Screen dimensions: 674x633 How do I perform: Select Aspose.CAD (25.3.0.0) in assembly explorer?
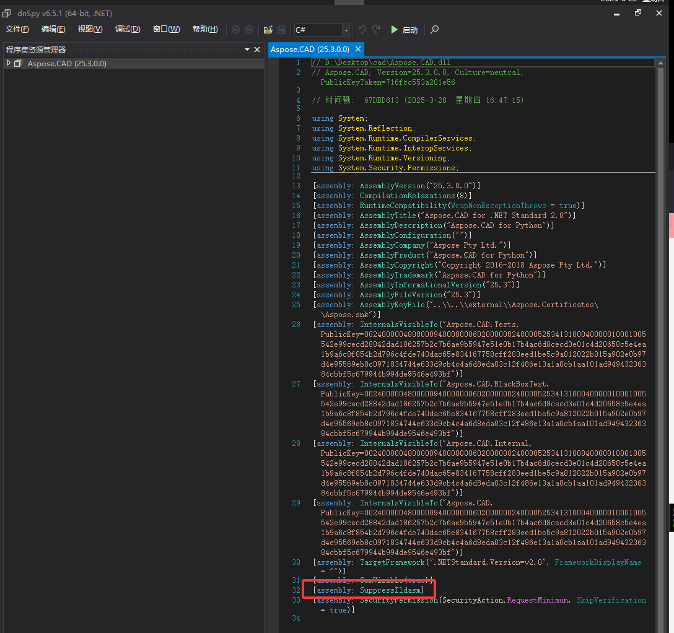tap(67, 64)
